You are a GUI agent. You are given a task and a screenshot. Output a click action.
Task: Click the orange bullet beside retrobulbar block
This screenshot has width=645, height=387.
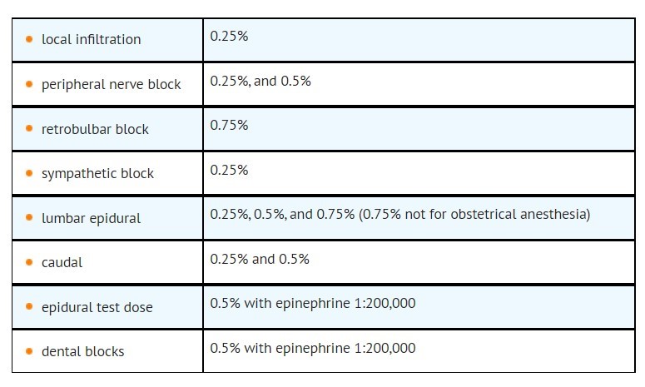coord(30,129)
